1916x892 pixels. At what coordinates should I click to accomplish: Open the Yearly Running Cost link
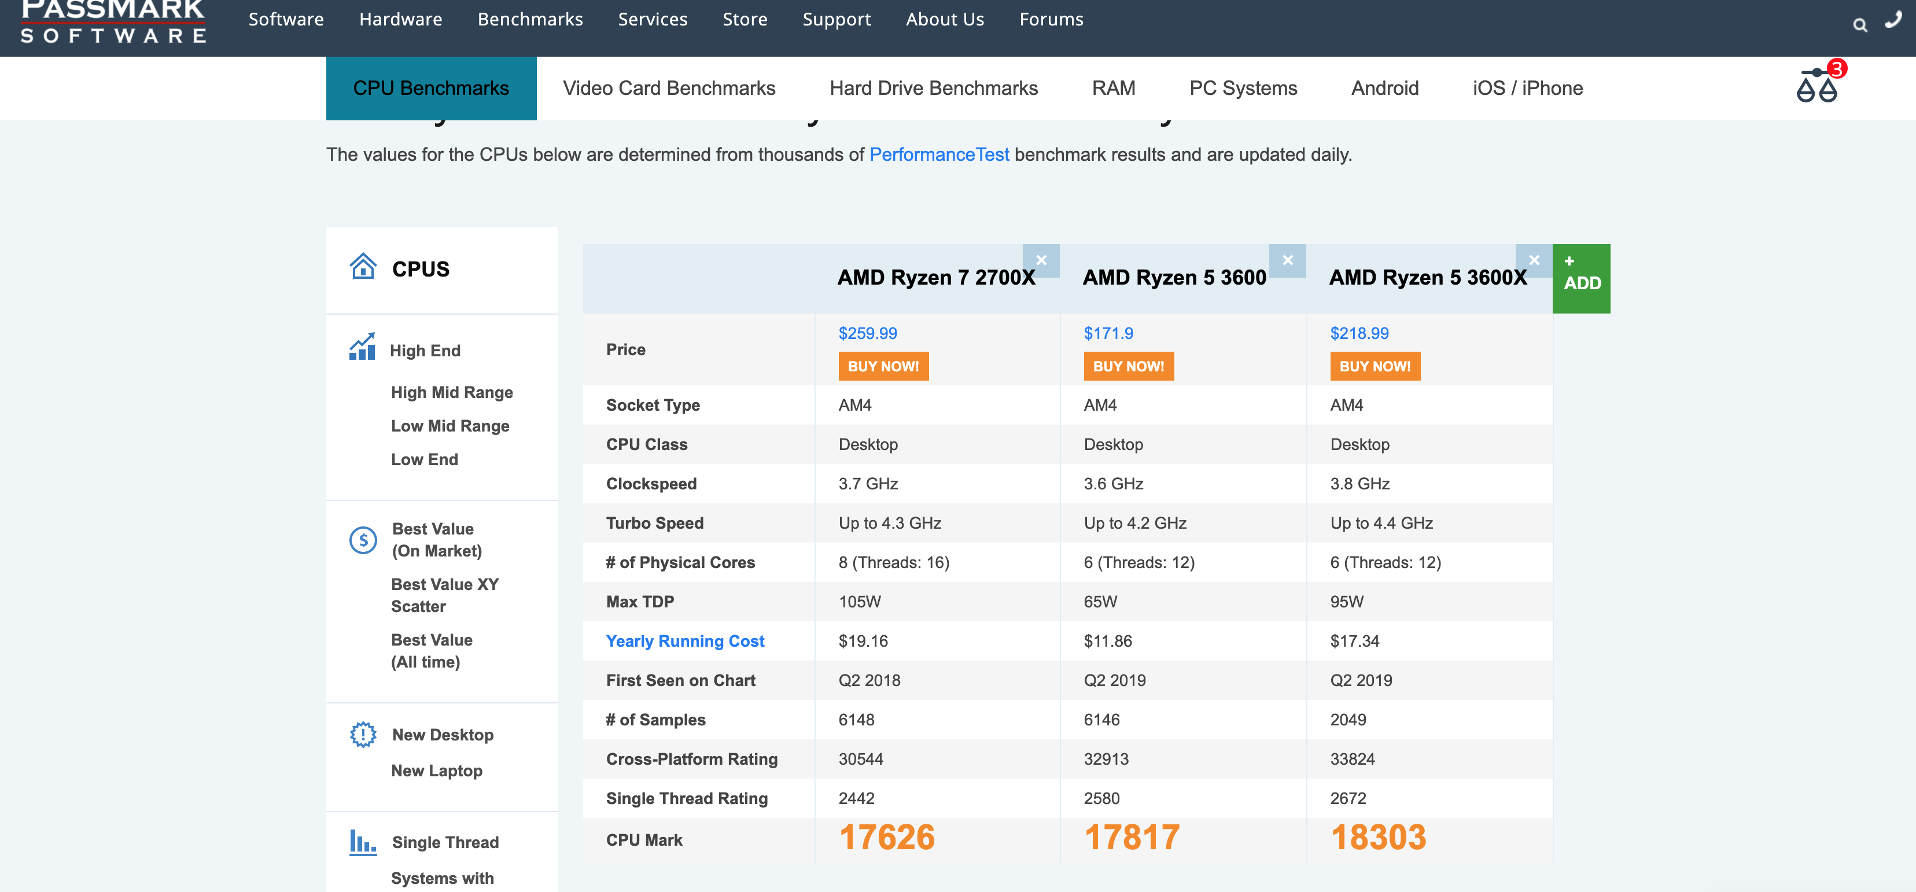684,640
